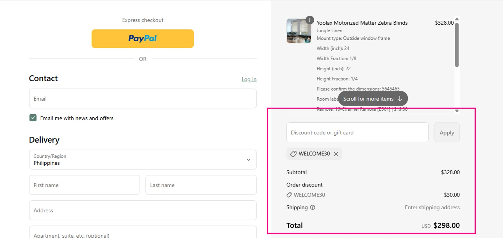This screenshot has width=503, height=238.
Task: Click the Please confirm the dimensions line
Action: 358,89
